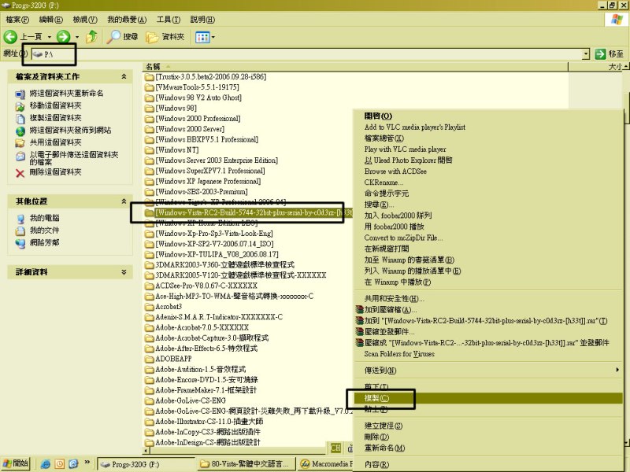Open the 傳送到(N) submenu

488,371
